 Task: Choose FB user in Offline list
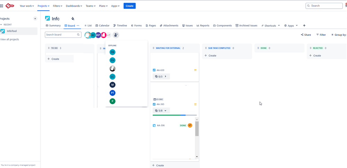tap(113, 52)
